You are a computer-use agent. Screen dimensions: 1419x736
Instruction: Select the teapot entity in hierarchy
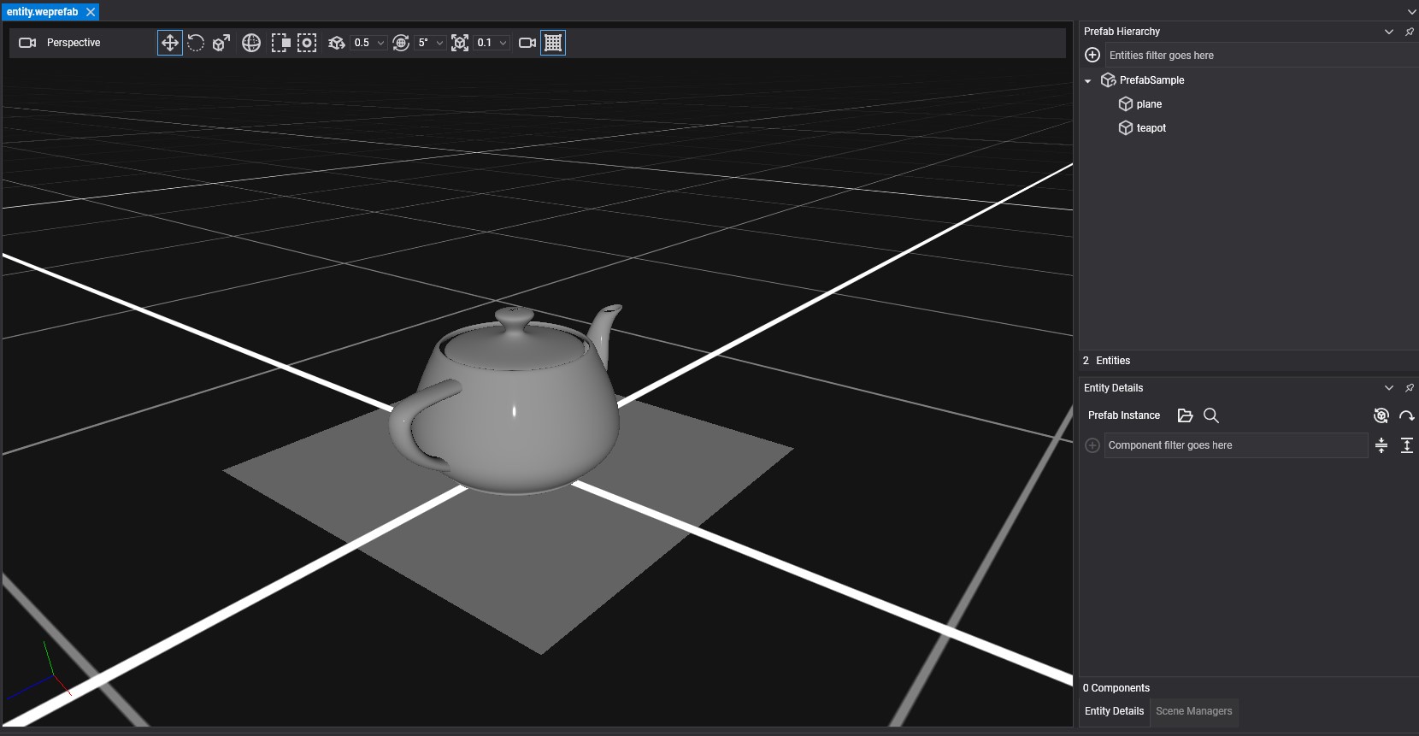click(x=1151, y=128)
